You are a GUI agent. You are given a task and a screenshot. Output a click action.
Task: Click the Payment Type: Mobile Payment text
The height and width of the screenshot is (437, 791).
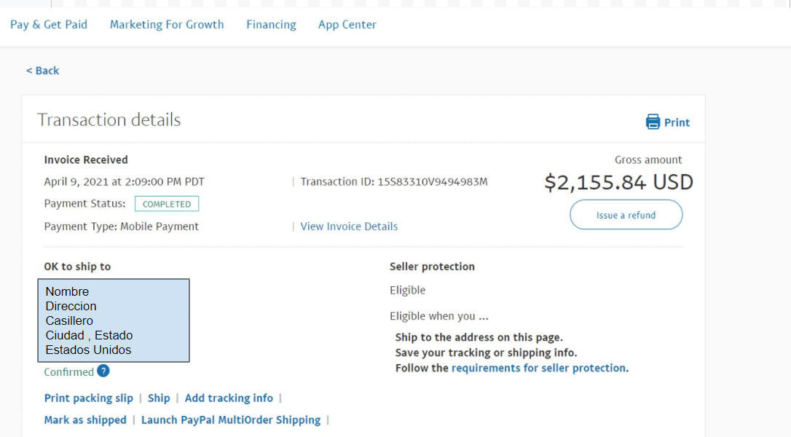click(122, 227)
